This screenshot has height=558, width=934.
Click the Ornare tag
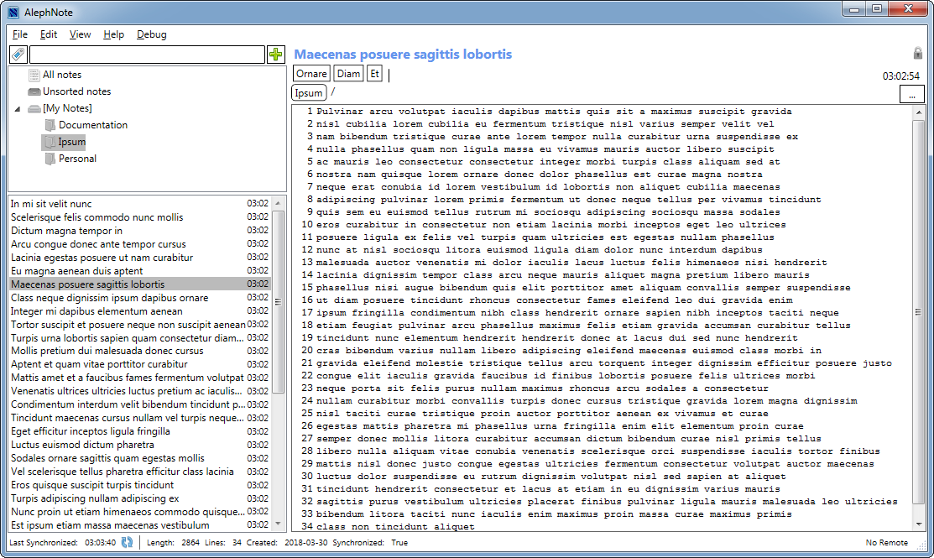tap(311, 74)
